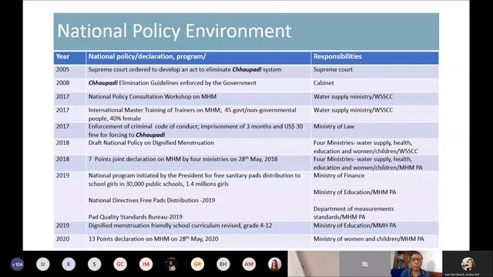Click 'National Policy Consultation Workshop on MHM'

pos(153,96)
